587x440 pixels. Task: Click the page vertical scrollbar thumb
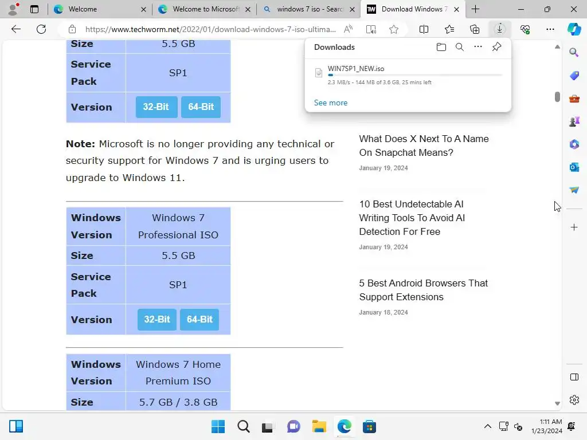coord(557,96)
